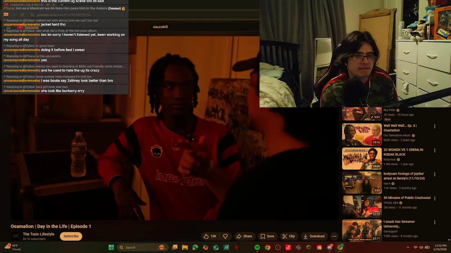Open Netflix from the taskbar
The image size is (451, 253).
[x=236, y=247]
